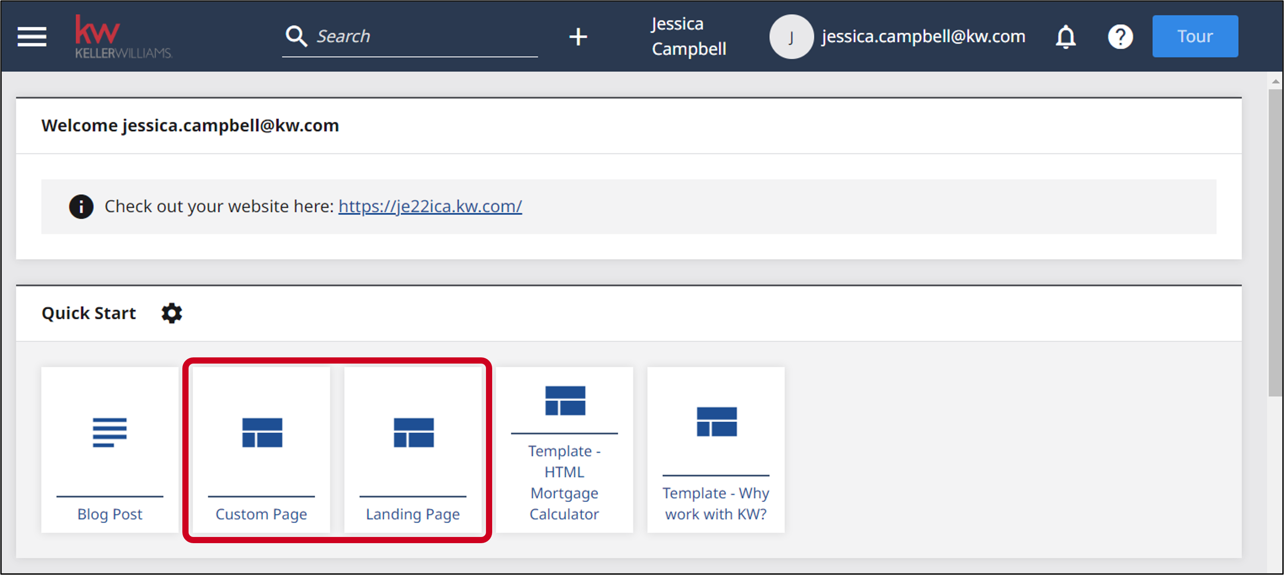The height and width of the screenshot is (575, 1284).
Task: Click the Custom Page layout icon
Action: coord(262,433)
